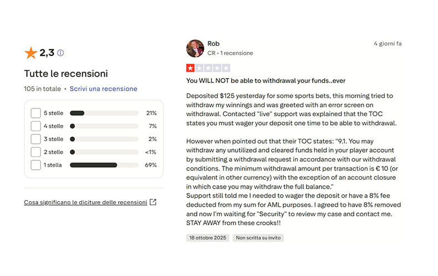Tick the 5 stelle checkbox
This screenshot has height=276, width=438.
tap(35, 113)
